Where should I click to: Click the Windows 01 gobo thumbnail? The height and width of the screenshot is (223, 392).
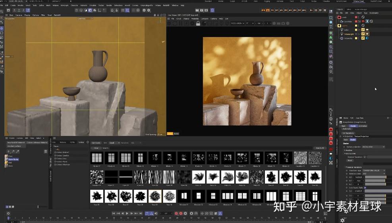pos(184,196)
